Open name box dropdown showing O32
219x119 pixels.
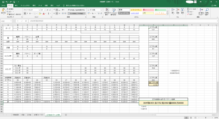pyautogui.click(x=11, y=21)
